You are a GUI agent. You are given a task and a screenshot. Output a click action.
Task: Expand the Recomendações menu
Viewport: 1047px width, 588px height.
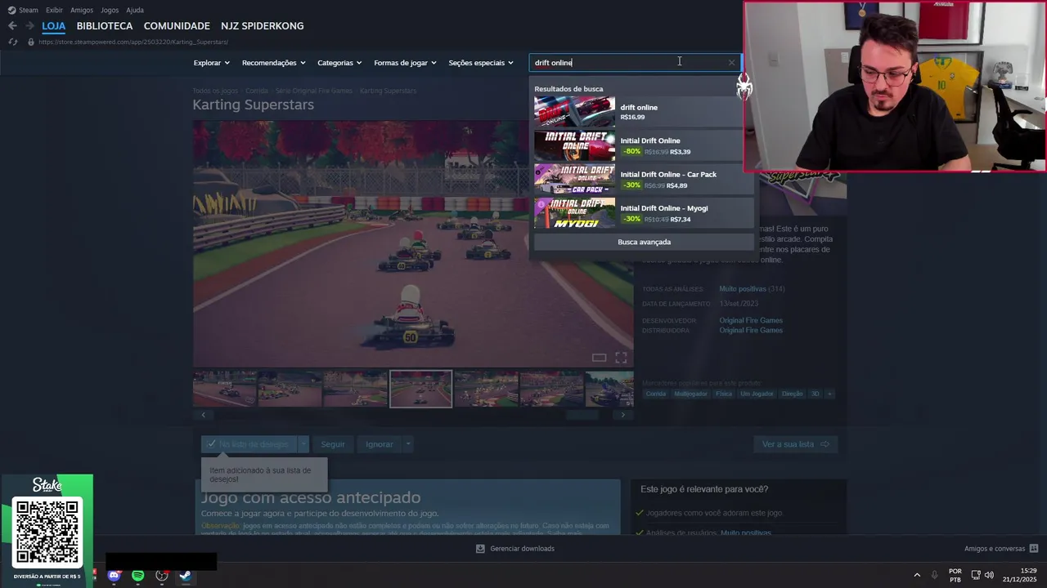[x=274, y=63]
